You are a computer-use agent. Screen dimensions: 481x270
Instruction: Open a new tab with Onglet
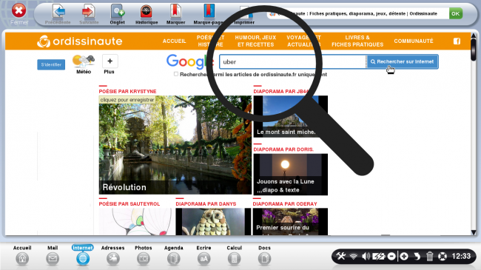[118, 14]
